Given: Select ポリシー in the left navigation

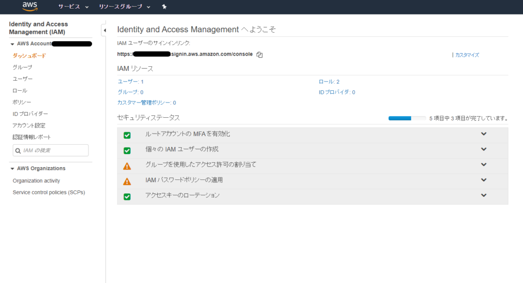Looking at the screenshot, I should point(22,102).
